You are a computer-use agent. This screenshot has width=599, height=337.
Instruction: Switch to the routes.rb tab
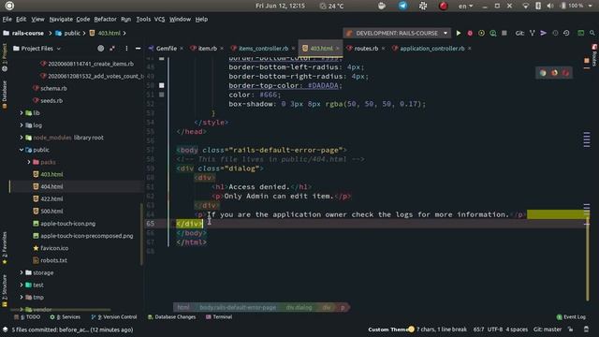pyautogui.click(x=366, y=49)
